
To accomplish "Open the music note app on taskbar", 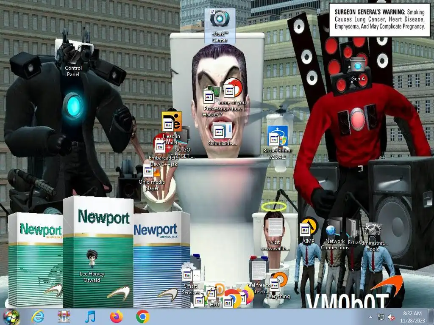I will [90, 317].
